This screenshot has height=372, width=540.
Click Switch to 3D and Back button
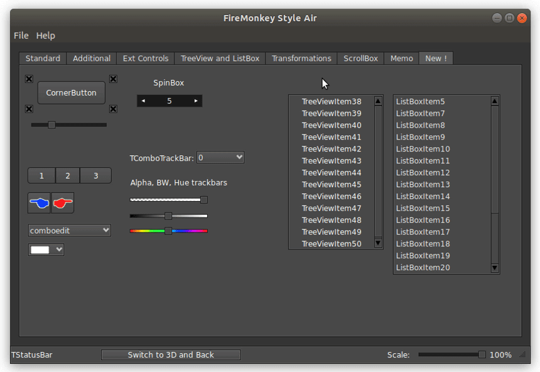pos(170,355)
